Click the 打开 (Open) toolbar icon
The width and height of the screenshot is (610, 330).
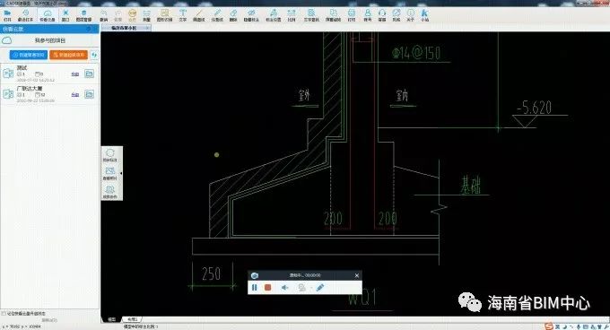[x=7, y=15]
